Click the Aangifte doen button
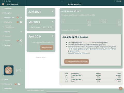 coord(47,48)
